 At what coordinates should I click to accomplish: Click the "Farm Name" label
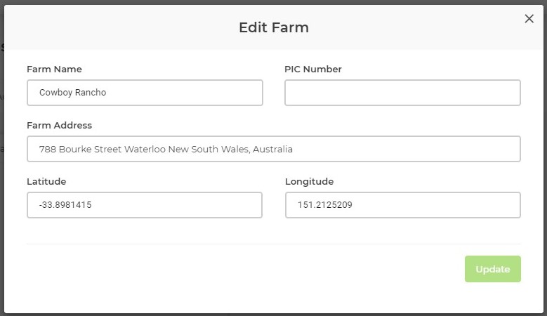click(54, 69)
